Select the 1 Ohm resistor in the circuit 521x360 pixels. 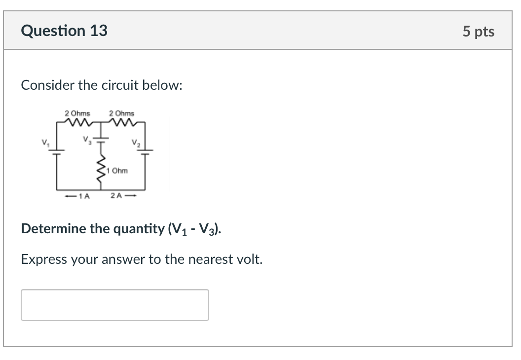tap(101, 168)
